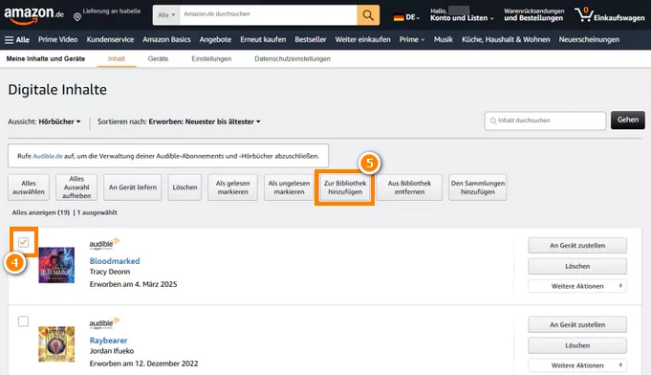This screenshot has height=375, width=651.
Task: Click An Gerät zustellen for Raybearer
Action: [577, 324]
